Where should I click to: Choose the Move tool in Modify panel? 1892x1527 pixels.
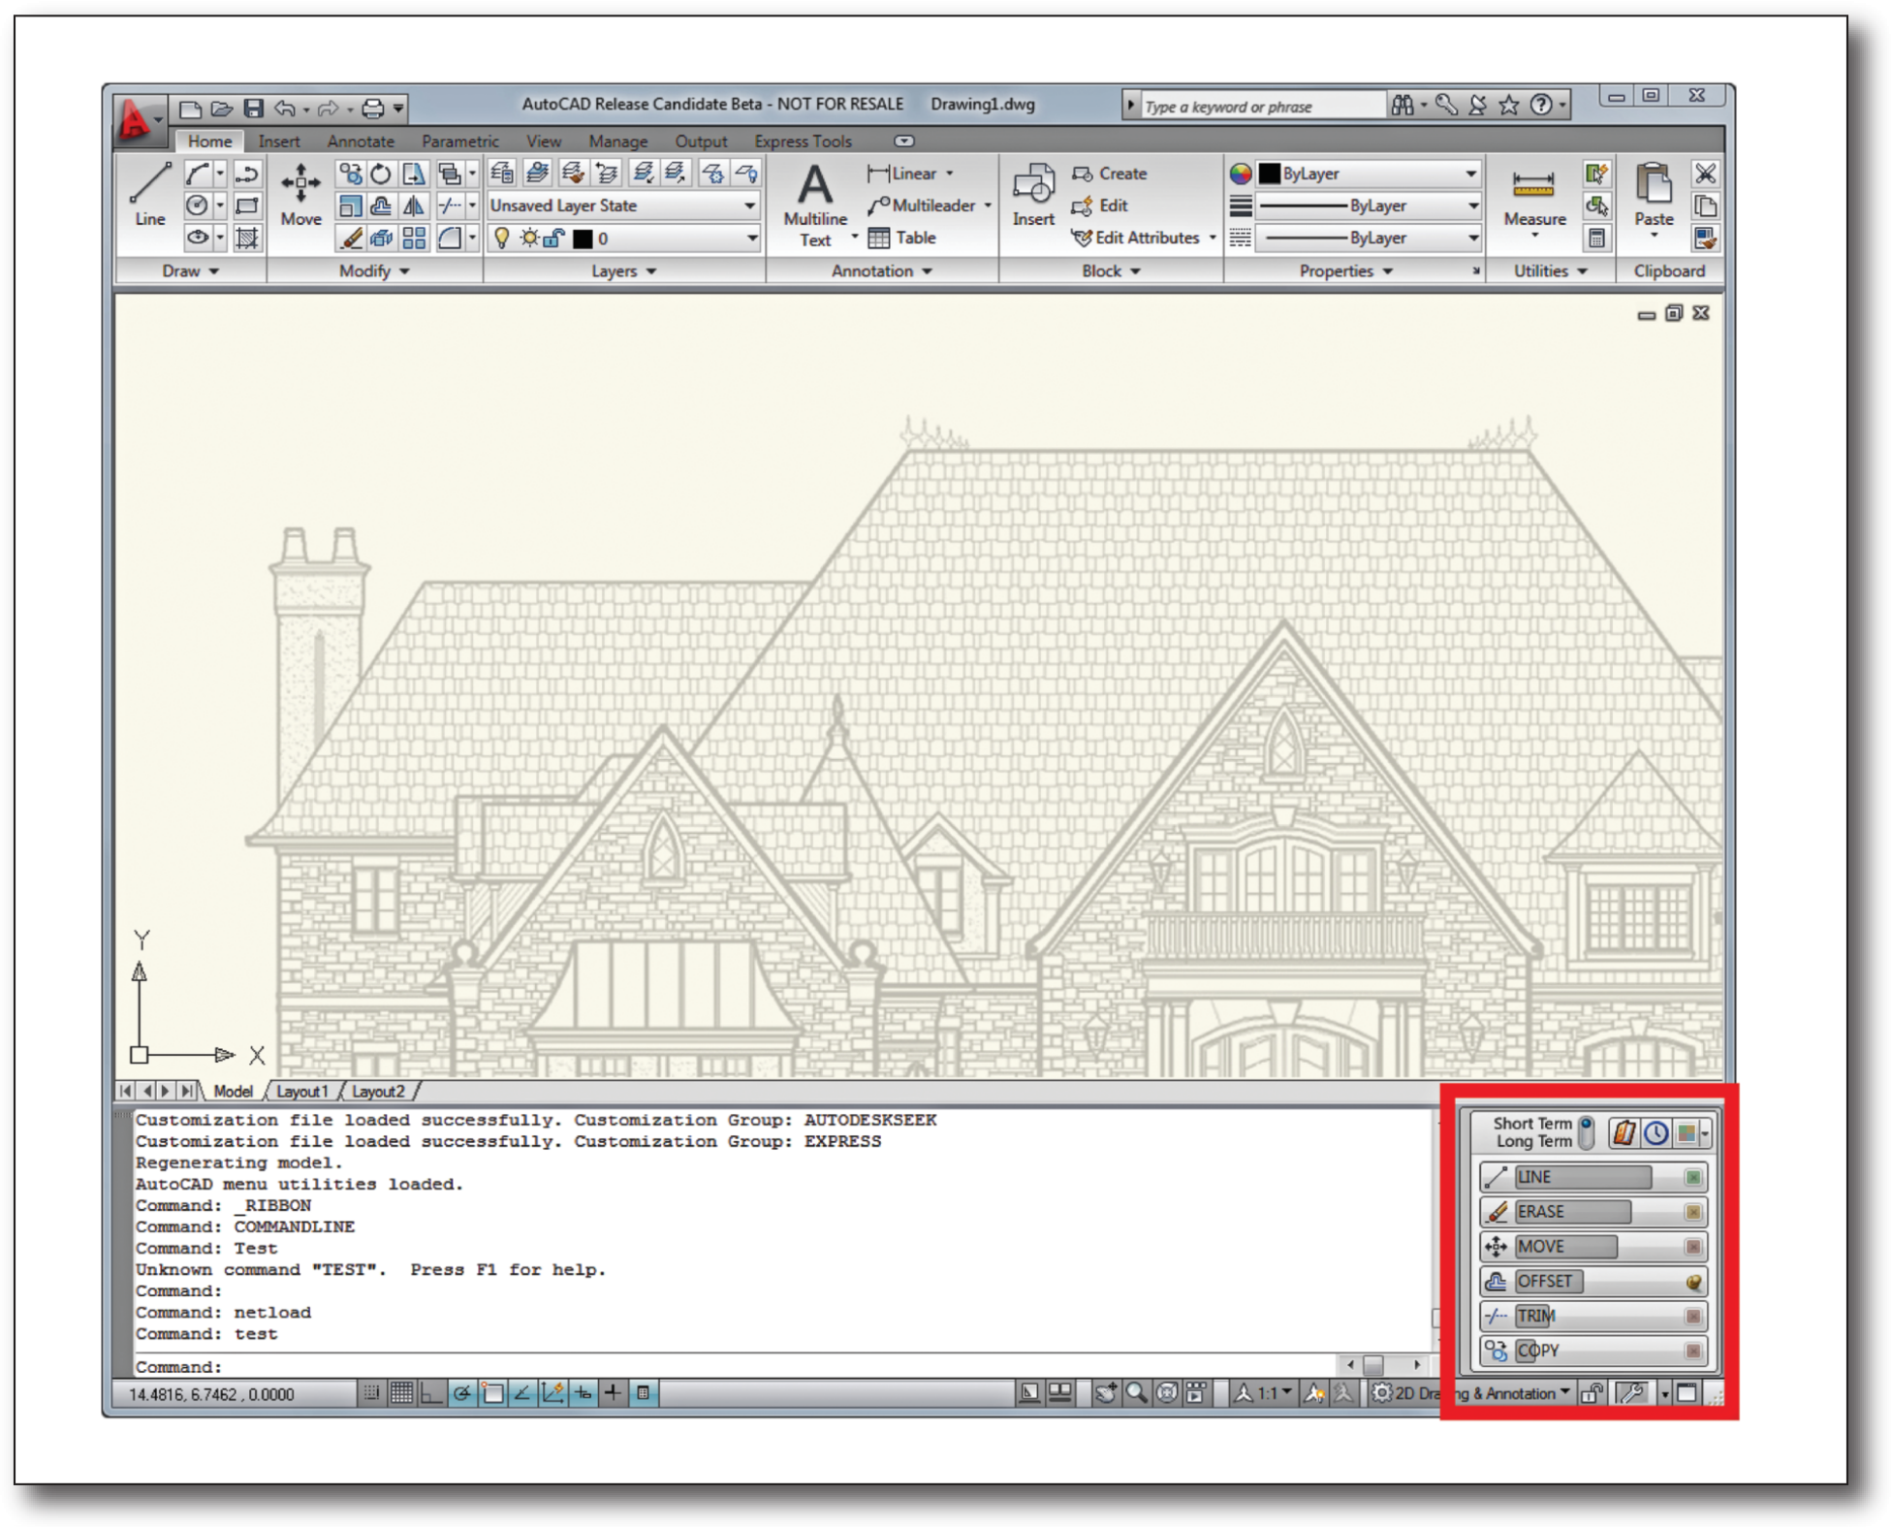point(300,195)
